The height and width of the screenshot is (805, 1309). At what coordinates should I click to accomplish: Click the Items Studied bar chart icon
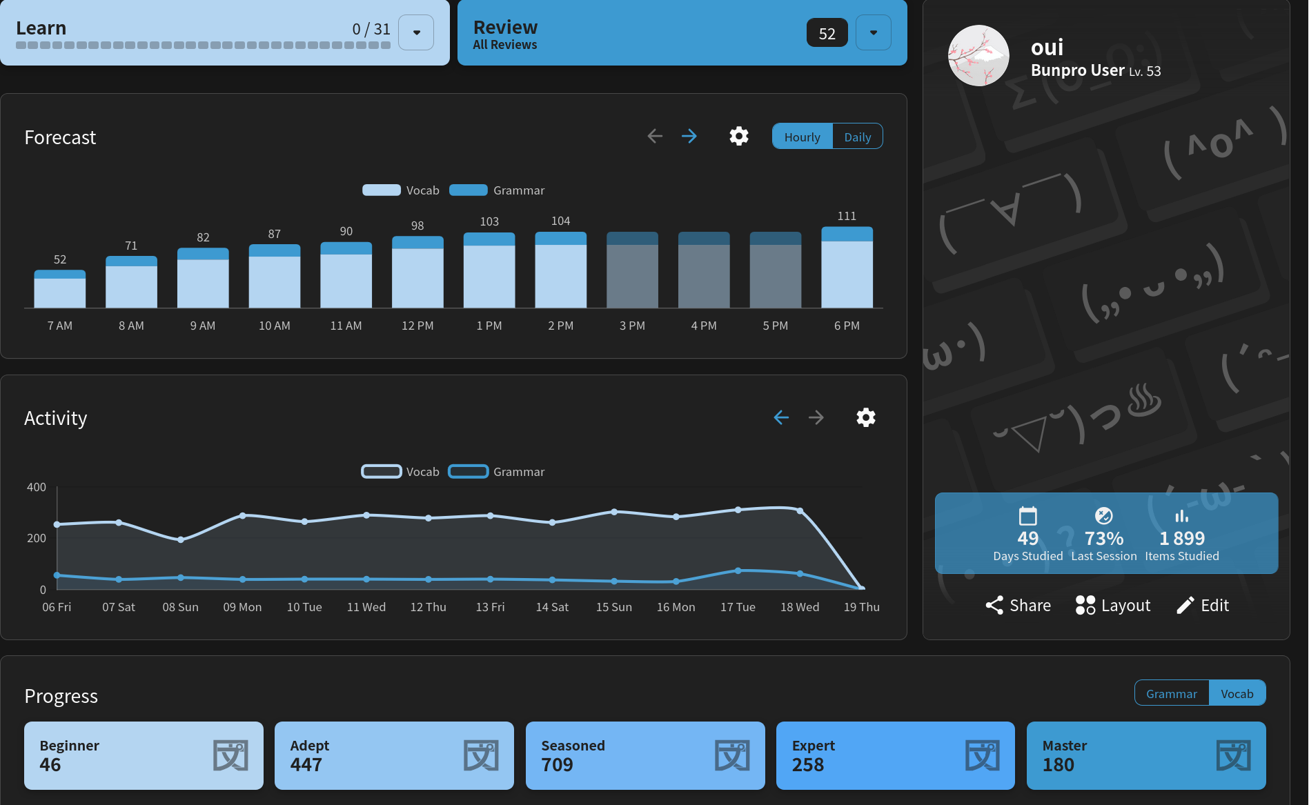click(x=1181, y=516)
